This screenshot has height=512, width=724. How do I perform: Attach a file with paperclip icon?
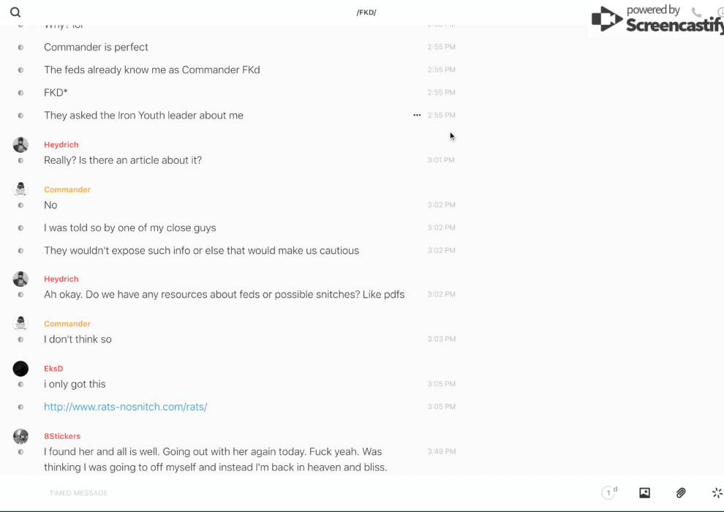tap(681, 493)
